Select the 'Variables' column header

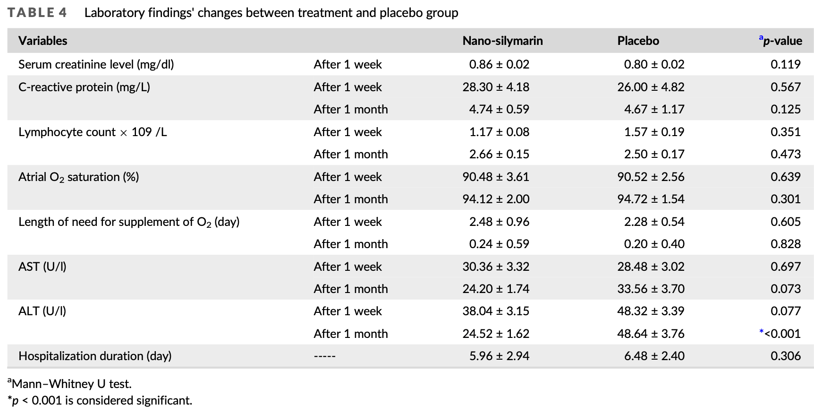click(x=43, y=41)
